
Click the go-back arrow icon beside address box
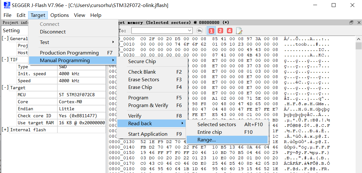pos(199,31)
